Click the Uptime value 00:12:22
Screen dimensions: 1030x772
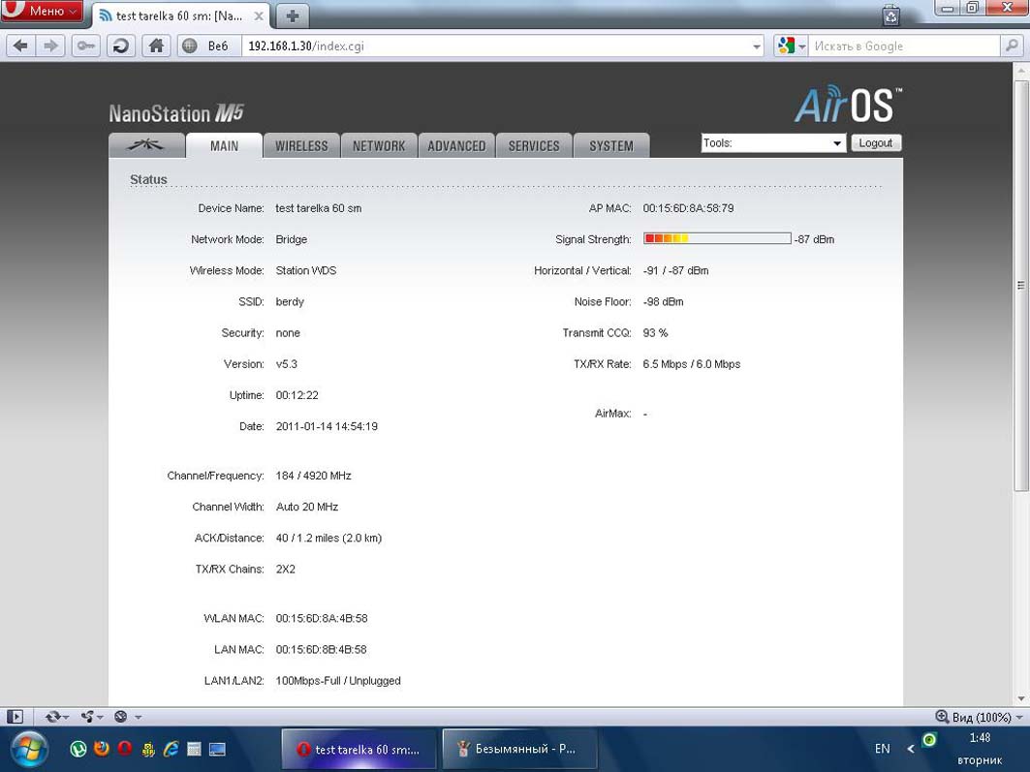(297, 395)
